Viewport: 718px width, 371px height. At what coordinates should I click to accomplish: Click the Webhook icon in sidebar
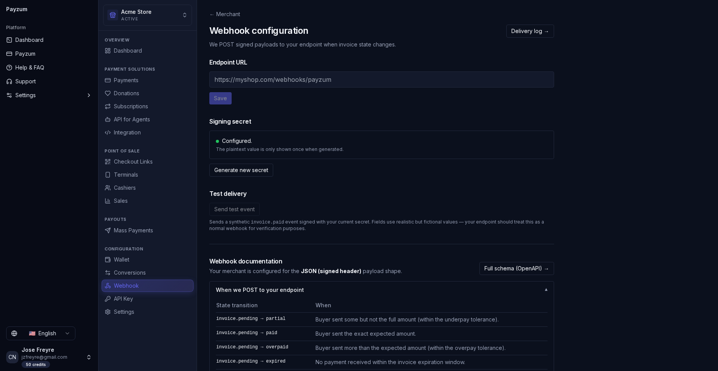108,286
